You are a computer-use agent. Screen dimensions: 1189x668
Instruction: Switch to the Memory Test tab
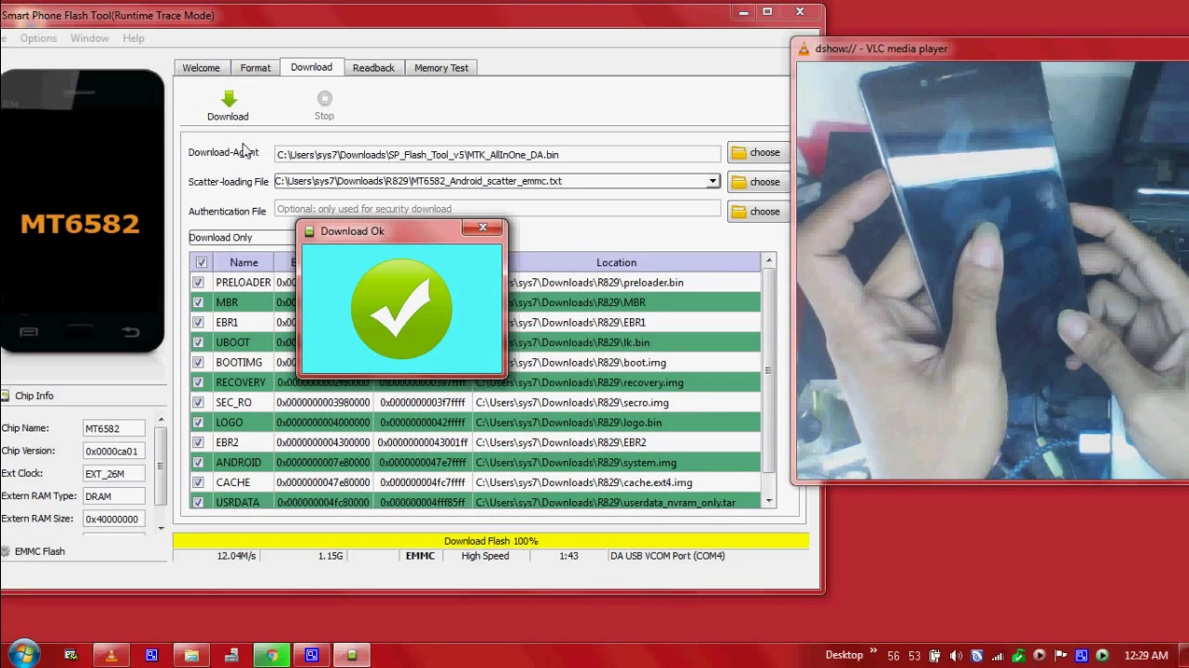coord(441,68)
